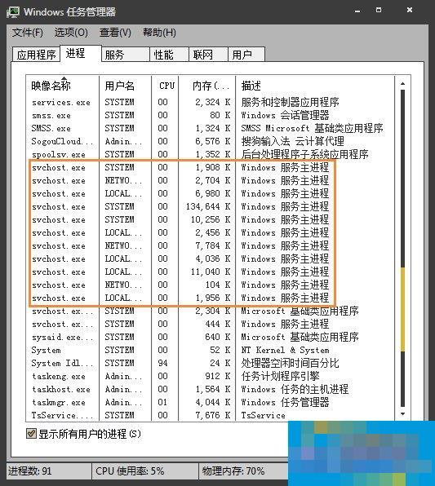Close the Task Manager window

tap(410, 10)
